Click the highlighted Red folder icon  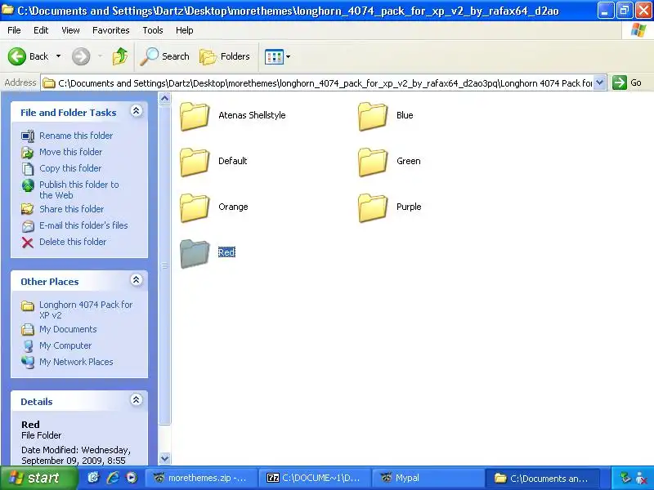pyautogui.click(x=195, y=253)
